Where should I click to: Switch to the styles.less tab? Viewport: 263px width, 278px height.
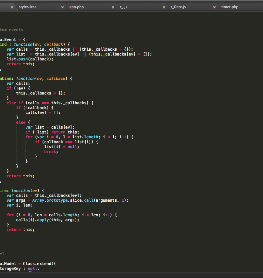28,6
